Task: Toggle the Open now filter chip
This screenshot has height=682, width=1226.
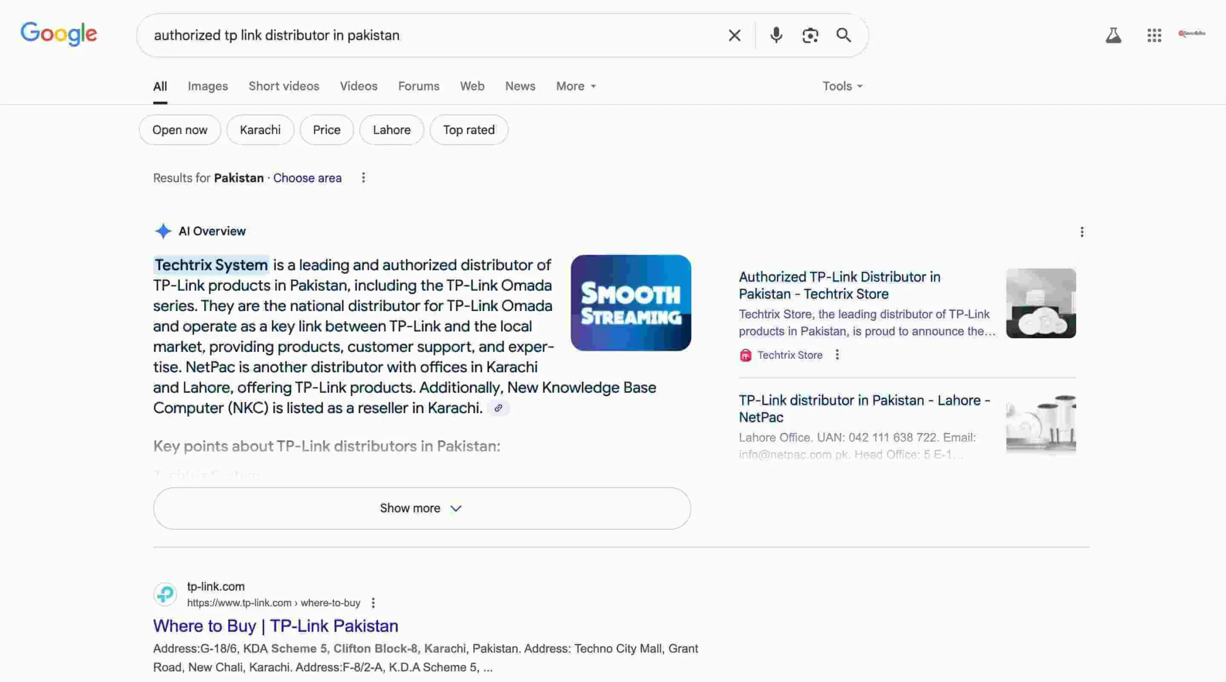Action: (x=180, y=130)
